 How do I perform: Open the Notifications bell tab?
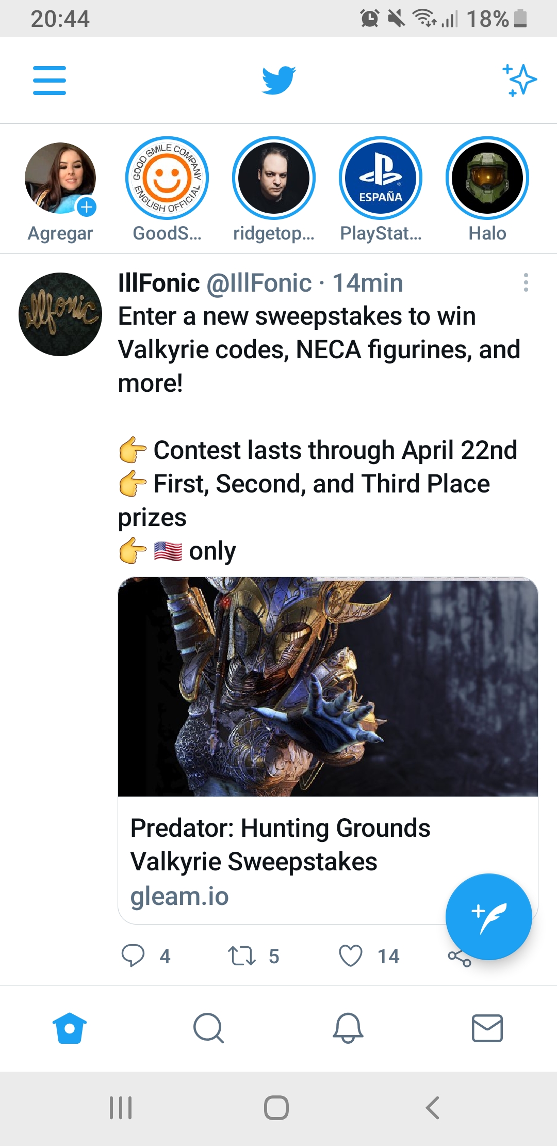click(348, 1028)
